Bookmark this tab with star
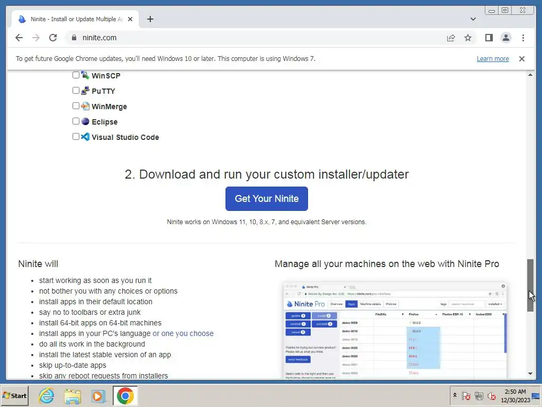Viewport: 542px width, 407px height. (468, 38)
